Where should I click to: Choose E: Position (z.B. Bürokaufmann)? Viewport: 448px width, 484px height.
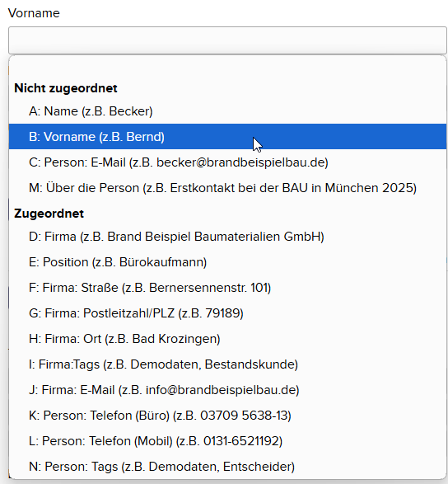[x=227, y=262]
